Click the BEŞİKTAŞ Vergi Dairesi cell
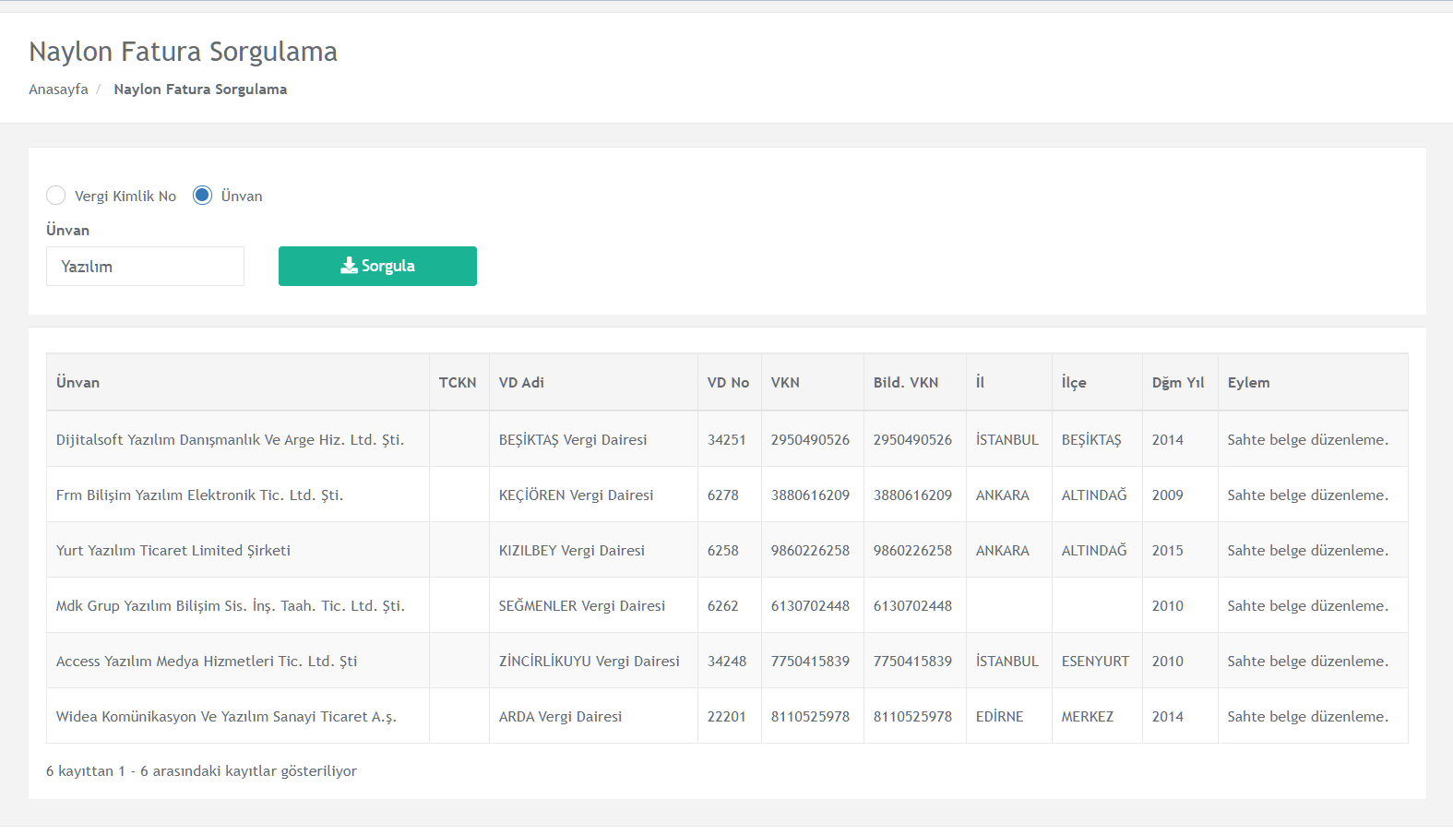This screenshot has width=1453, height=835. pos(593,439)
